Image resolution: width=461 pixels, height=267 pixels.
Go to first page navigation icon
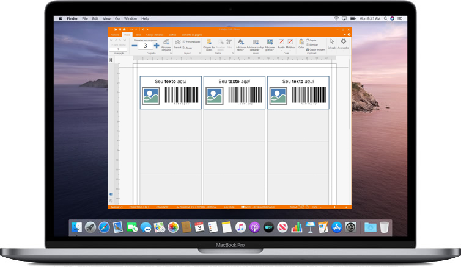click(111, 40)
